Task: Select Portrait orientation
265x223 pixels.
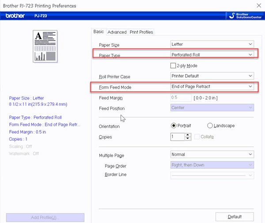Action: coord(174,126)
